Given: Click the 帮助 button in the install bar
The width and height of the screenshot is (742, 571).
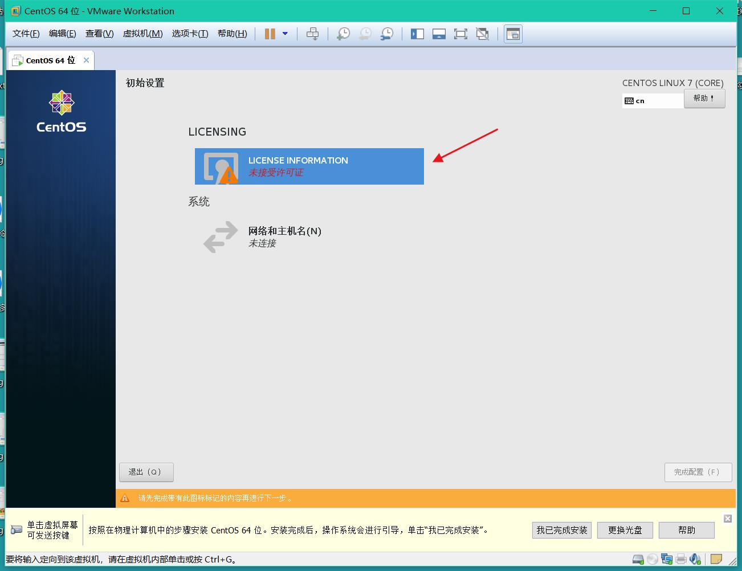Looking at the screenshot, I should point(687,530).
